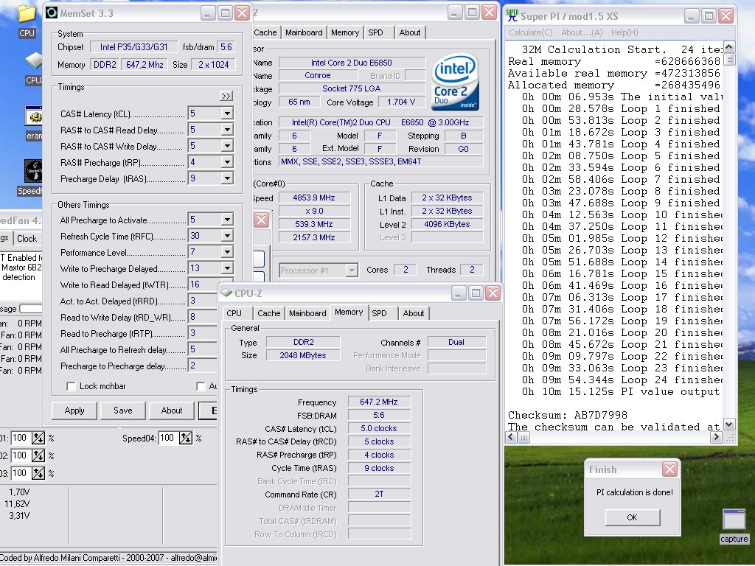This screenshot has width=755, height=566.
Task: Open the RAS# Precharge (tRP) dropdown
Action: pos(227,162)
